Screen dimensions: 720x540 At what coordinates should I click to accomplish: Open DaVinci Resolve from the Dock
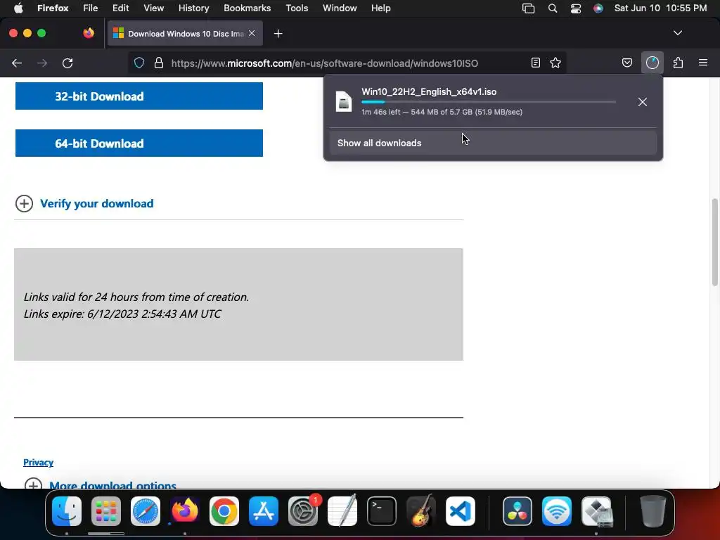517,511
